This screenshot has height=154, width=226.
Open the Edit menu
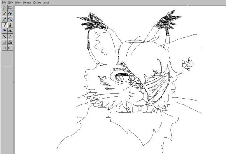10,3
